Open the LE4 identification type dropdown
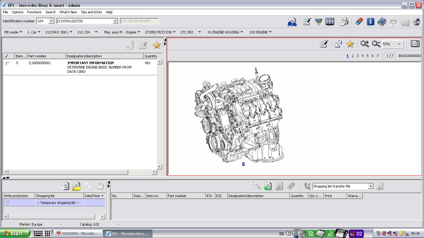The width and height of the screenshot is (424, 238). click(52, 21)
